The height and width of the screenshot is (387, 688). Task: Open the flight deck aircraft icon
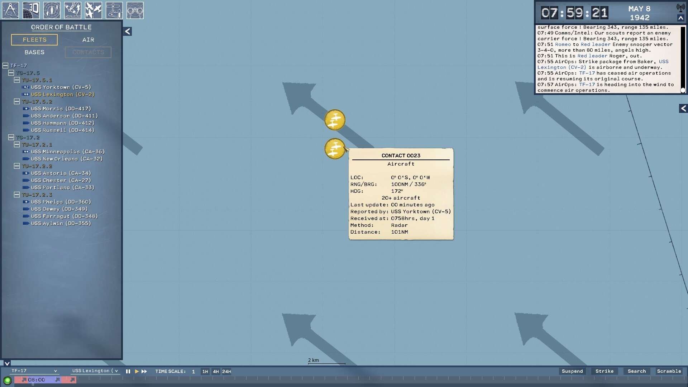pyautogui.click(x=114, y=10)
